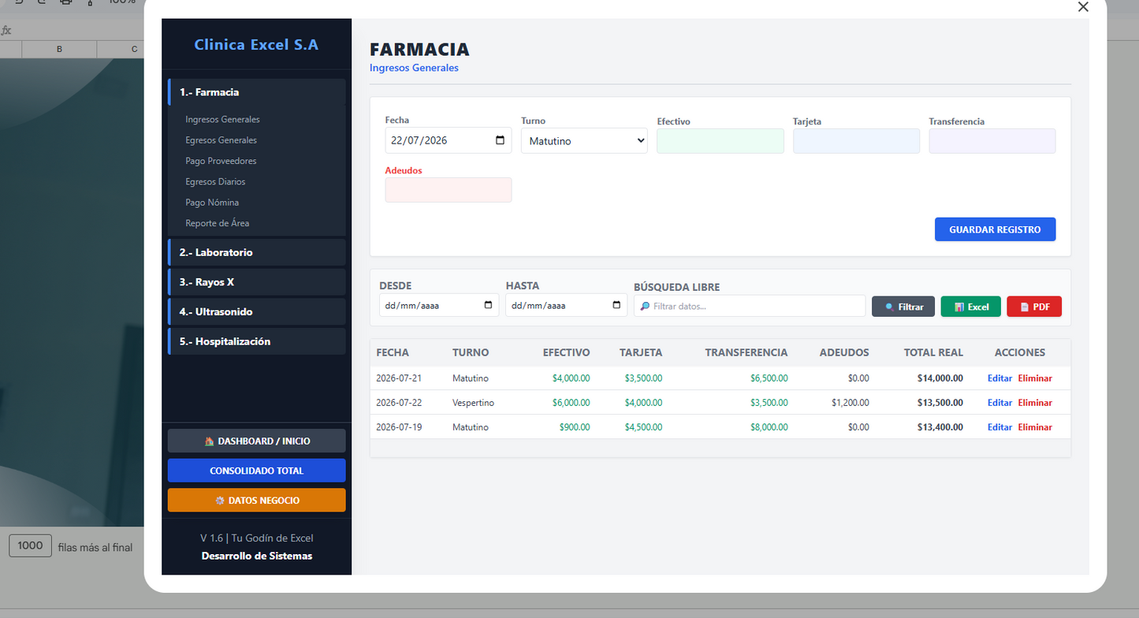Select column B header in the spreadsheet

point(59,49)
